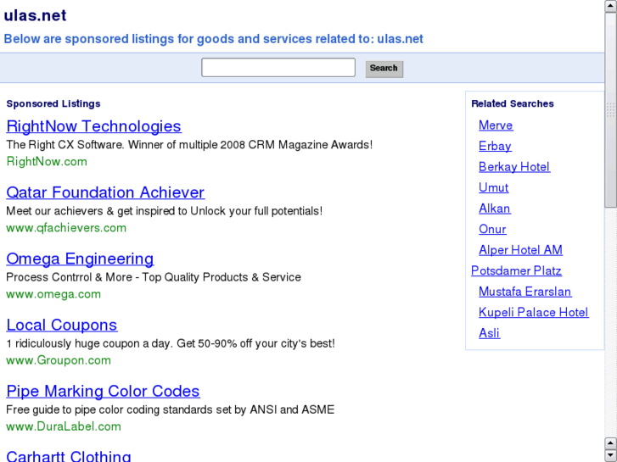Click the 'Below are sponsored listings' subtitle
Viewport: 617px width, 462px height.
click(x=213, y=39)
